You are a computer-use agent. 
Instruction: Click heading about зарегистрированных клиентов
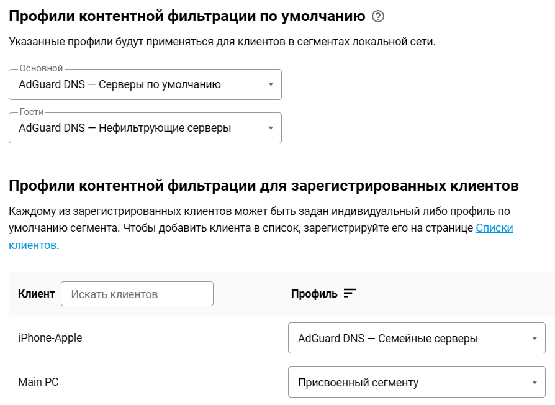[264, 186]
